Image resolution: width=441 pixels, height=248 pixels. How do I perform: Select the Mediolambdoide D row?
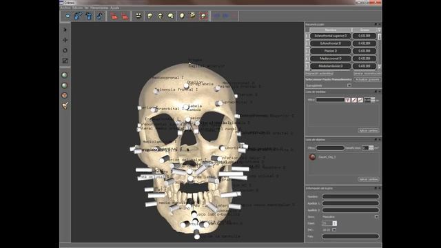point(331,66)
